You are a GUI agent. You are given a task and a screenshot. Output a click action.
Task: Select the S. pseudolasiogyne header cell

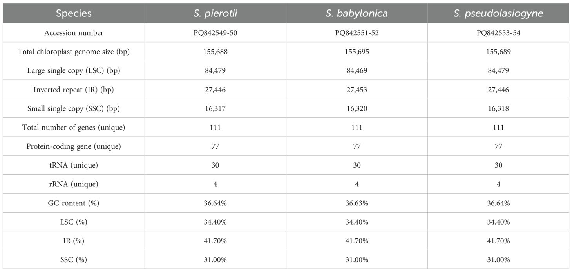498,13
